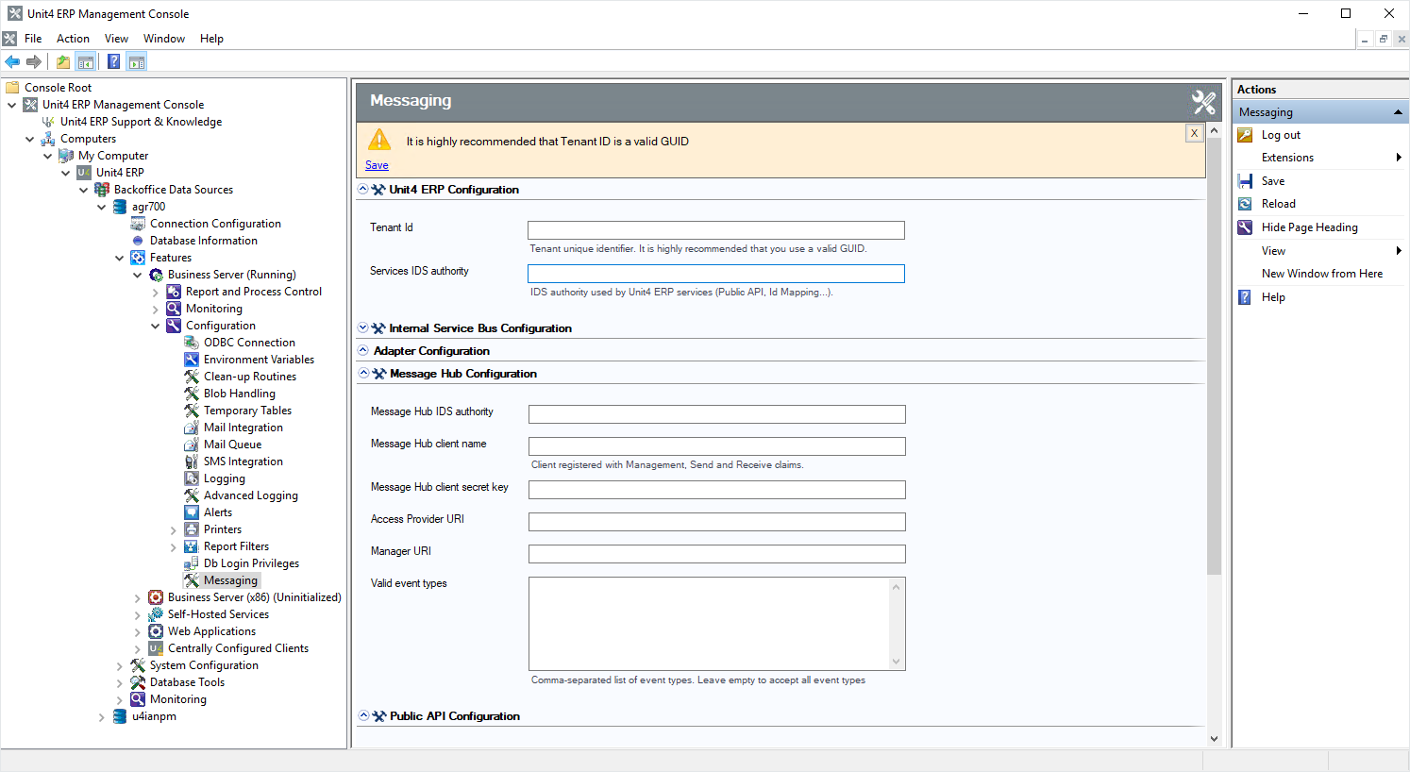Screen dimensions: 1410x772
Task: Select Blob Handling icon in tree
Action: click(192, 394)
